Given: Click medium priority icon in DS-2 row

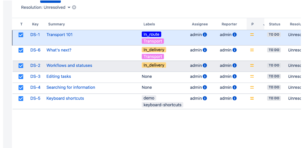Looking at the screenshot, I should coord(252,65).
